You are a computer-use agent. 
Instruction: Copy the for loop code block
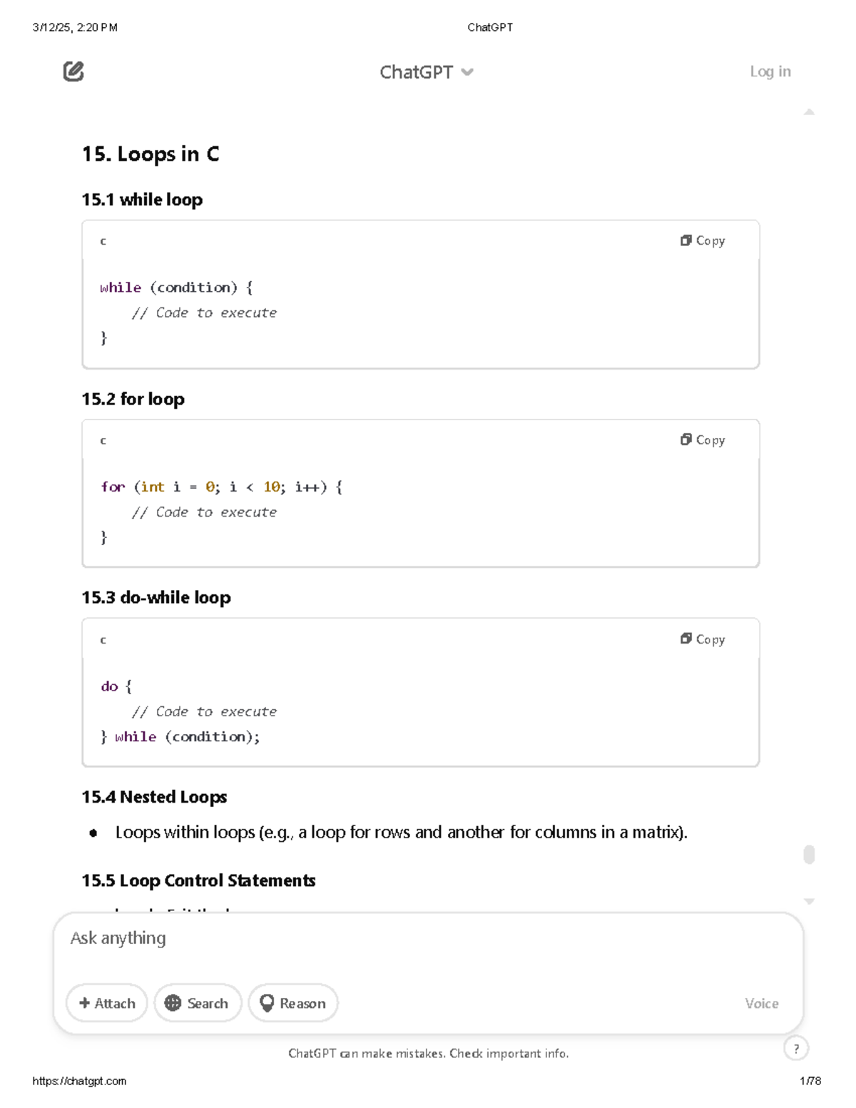tap(703, 440)
